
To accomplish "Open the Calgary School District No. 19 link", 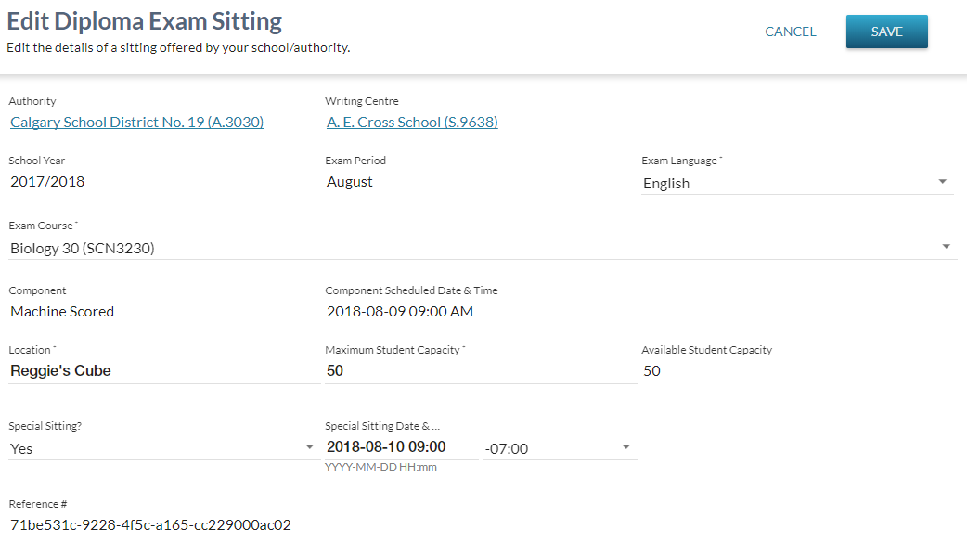I will coord(136,123).
